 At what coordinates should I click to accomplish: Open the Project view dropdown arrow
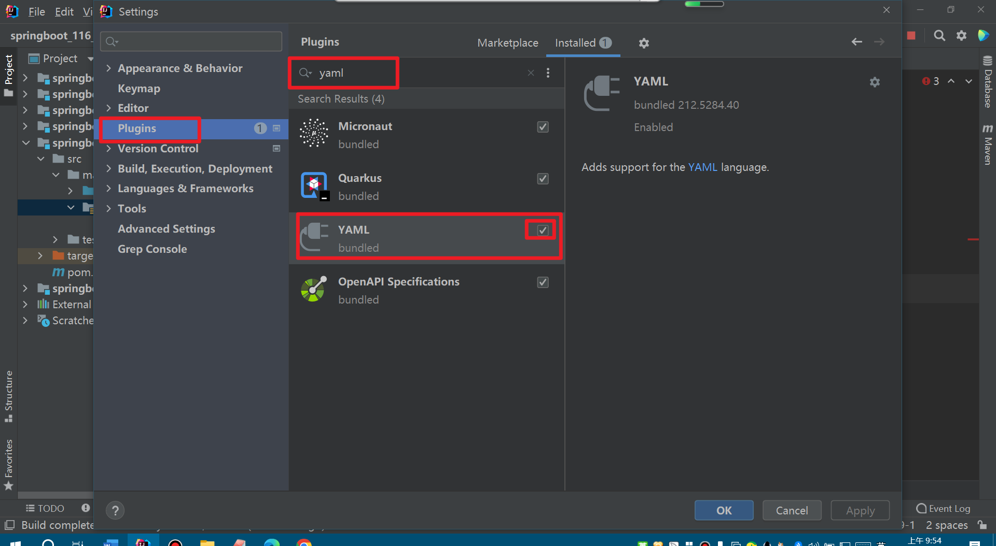(x=90, y=59)
